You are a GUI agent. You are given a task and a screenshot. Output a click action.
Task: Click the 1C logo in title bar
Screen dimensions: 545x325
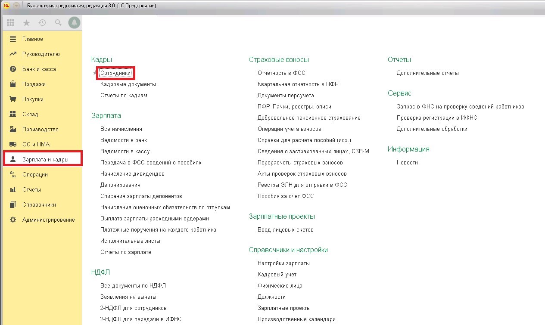point(6,6)
